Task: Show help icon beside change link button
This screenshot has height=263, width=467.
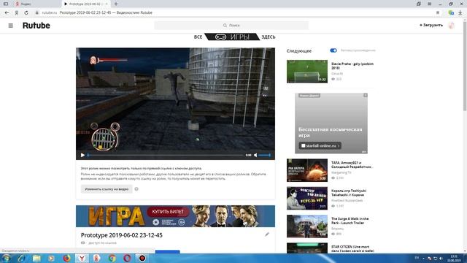Action: point(136,189)
